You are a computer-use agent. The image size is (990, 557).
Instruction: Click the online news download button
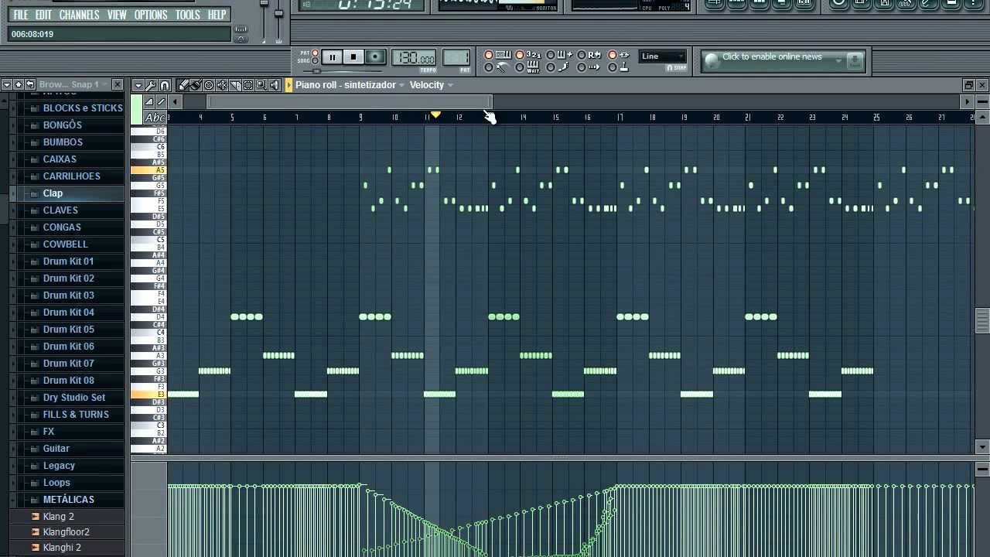[x=855, y=60]
